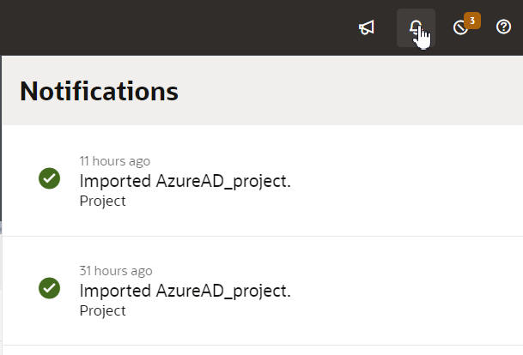Screen dimensions: 523x355
Task: Toggle the notifications bell icon
Action: (416, 28)
